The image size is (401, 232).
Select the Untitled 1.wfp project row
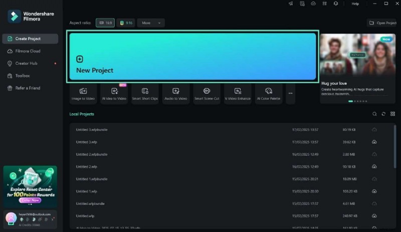[232, 191]
